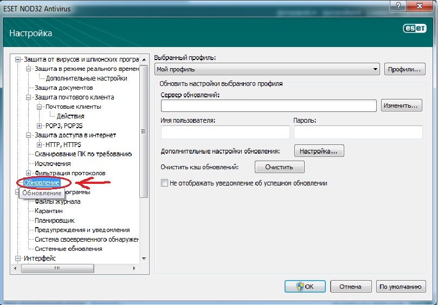Open the 'Мой профиль' profile dropdown

267,69
